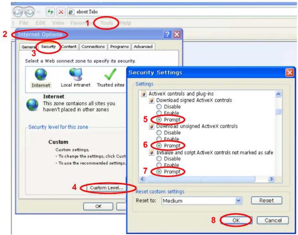Select Prompt for Download signed ActiveX controls
This screenshot has width=298, height=235.
pos(159,120)
